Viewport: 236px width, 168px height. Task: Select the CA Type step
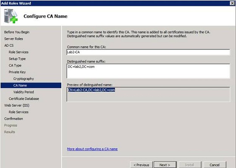point(15,65)
